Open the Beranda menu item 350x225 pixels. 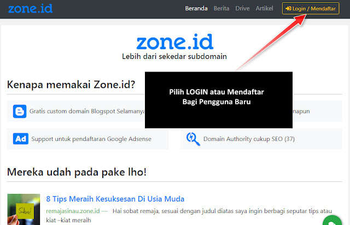click(196, 9)
